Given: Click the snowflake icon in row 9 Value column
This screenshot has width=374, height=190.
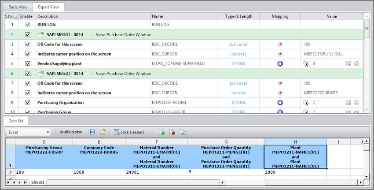Looking at the screenshot, I should click(356, 103).
